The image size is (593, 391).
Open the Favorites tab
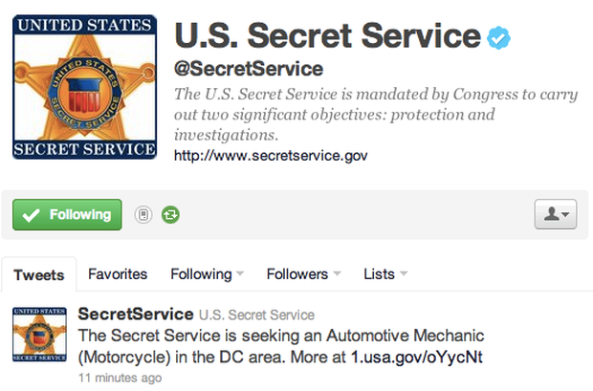(x=118, y=274)
